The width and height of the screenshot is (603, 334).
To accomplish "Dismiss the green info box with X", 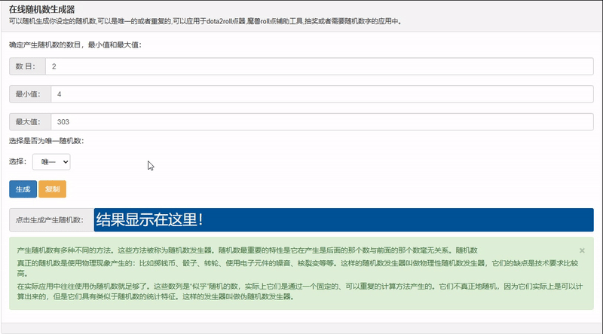I will pos(582,250).
